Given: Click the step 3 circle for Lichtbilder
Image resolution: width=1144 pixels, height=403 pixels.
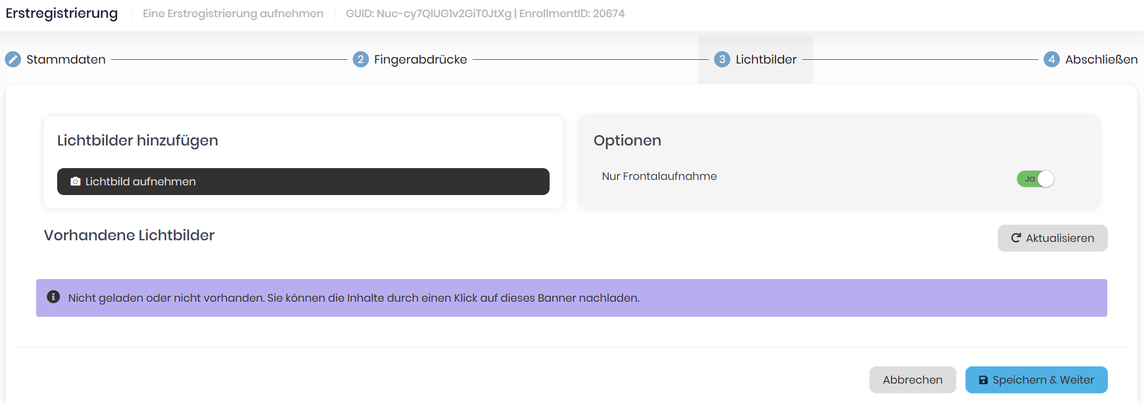Looking at the screenshot, I should click(x=722, y=59).
